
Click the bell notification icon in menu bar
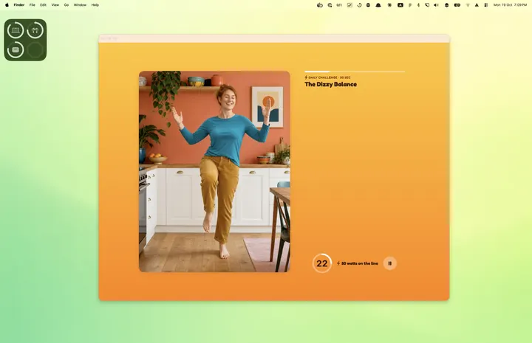(x=378, y=5)
